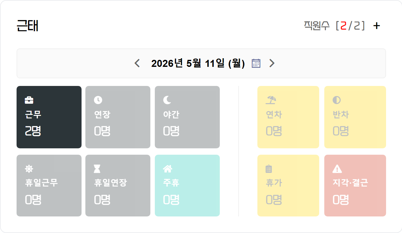Select the 주휴 0명 card
Screen dimensions: 402x233
click(187, 186)
